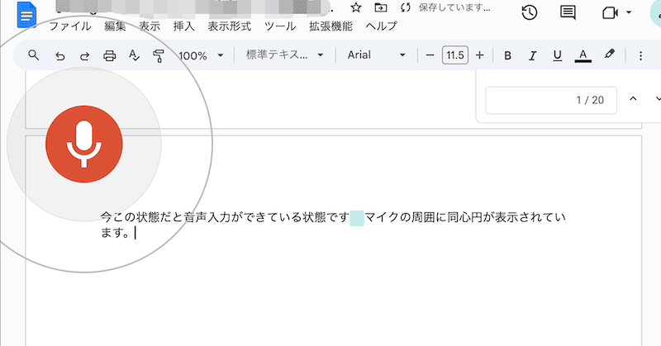Print the document using printer icon
661x346 pixels.
click(109, 55)
